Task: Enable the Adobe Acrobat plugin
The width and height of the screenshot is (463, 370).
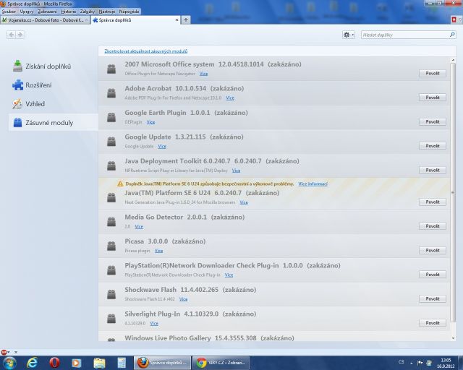Action: [x=433, y=98]
